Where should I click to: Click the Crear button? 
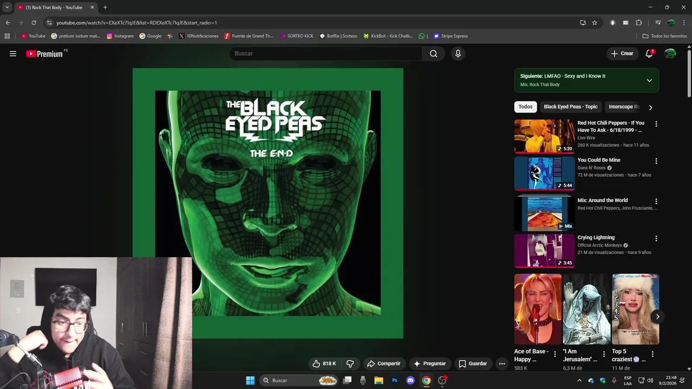point(622,53)
